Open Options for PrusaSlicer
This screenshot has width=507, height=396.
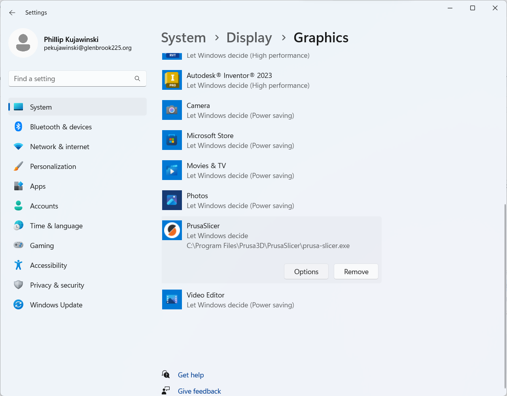[306, 271]
